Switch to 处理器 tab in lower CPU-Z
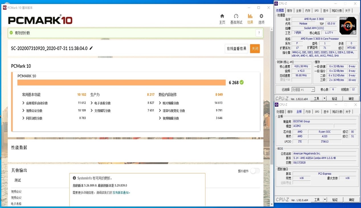This screenshot has width=361, height=208. 280,112
